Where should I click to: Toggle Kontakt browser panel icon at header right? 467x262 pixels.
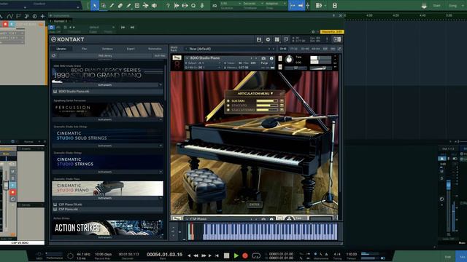tap(337, 39)
